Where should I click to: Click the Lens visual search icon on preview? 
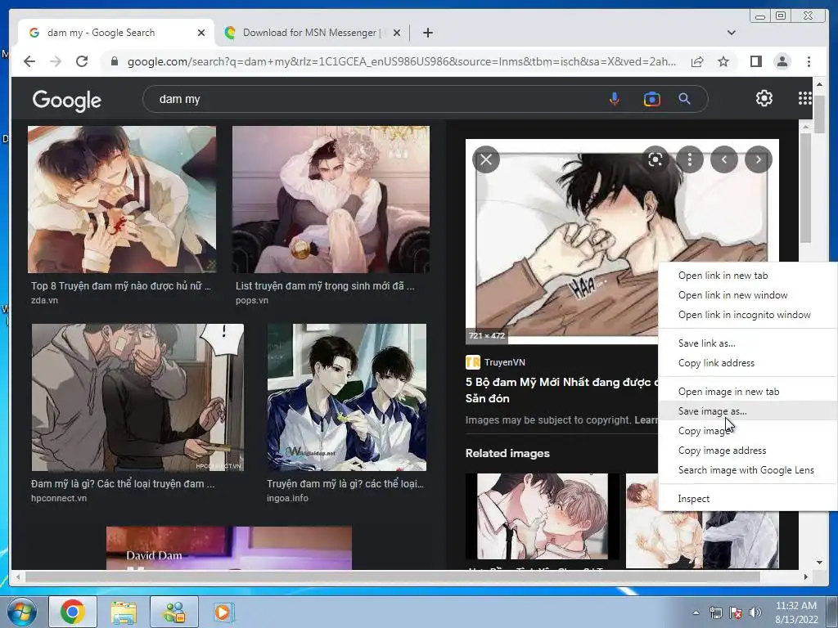(656, 159)
